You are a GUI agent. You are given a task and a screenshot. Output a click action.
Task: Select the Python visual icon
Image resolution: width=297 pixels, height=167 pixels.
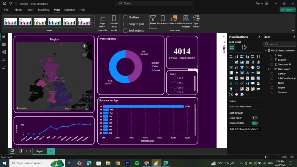pyautogui.click(x=236, y=83)
